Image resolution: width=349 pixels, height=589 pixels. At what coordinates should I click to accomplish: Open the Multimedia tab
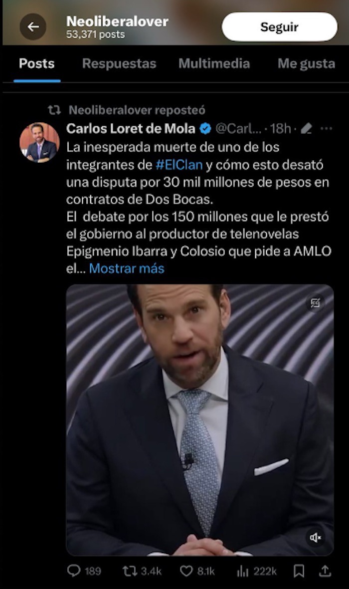pos(214,63)
